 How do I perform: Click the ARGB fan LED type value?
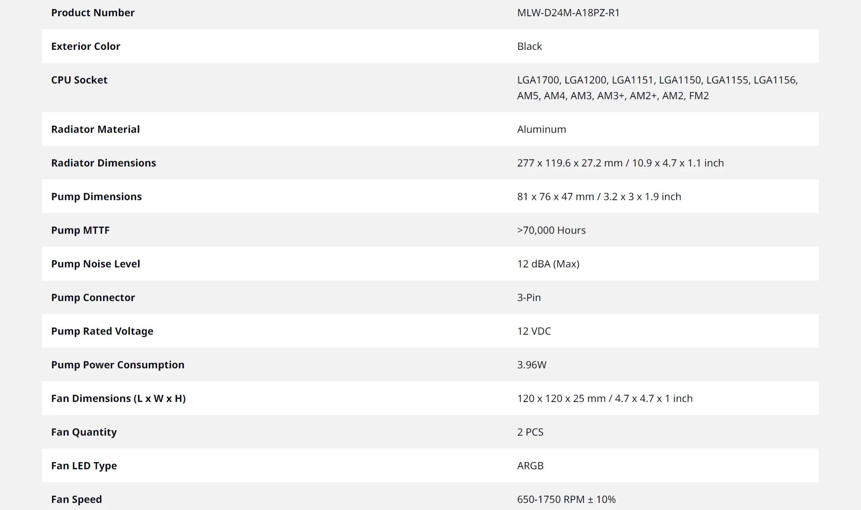(x=530, y=466)
